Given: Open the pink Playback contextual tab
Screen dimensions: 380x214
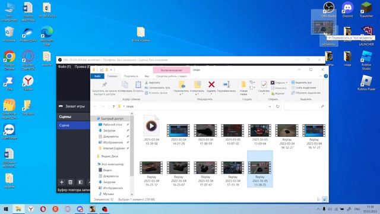Looking at the screenshot, I should [x=172, y=70].
